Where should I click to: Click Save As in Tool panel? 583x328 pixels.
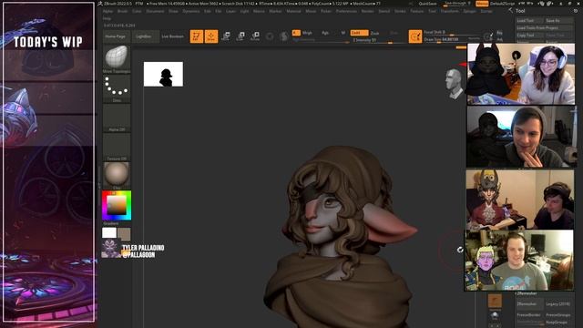558,21
